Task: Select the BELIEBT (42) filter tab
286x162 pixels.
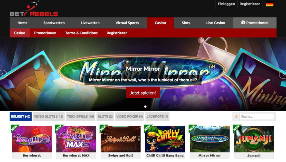Action: coord(21,116)
